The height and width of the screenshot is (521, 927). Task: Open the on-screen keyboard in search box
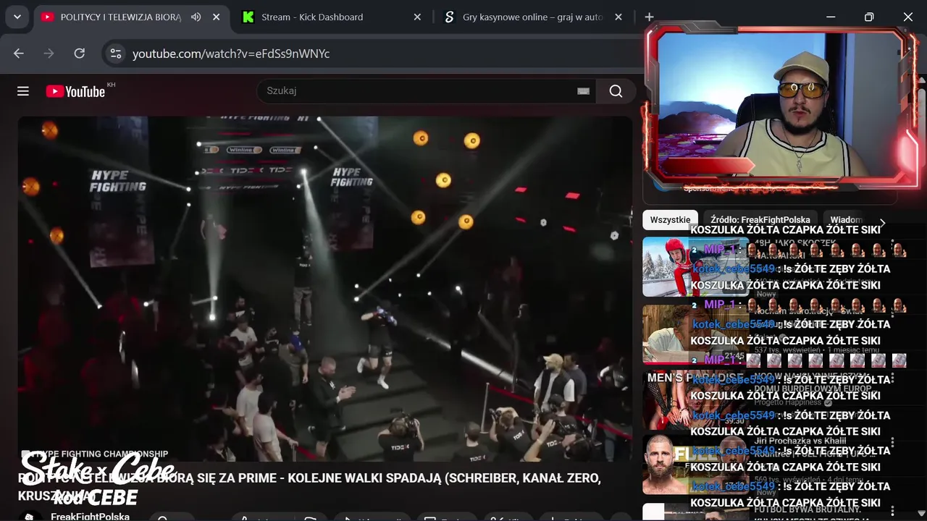(x=583, y=91)
